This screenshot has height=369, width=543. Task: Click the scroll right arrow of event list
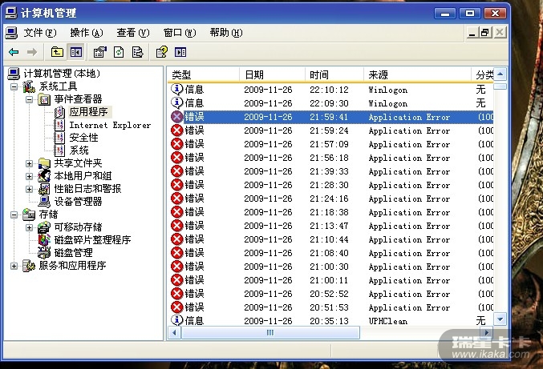tap(487, 333)
